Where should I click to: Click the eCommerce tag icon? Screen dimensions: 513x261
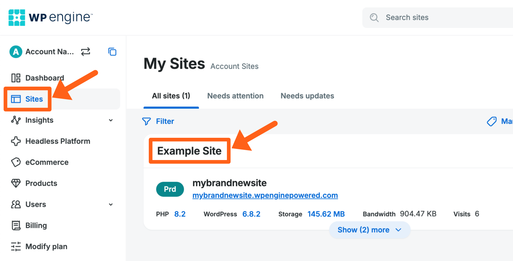pyautogui.click(x=16, y=162)
